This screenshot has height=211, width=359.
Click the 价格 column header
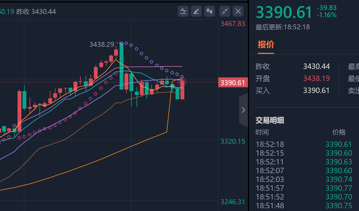[339, 132]
